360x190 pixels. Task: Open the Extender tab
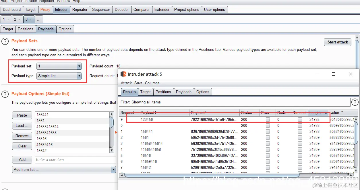[162, 9]
